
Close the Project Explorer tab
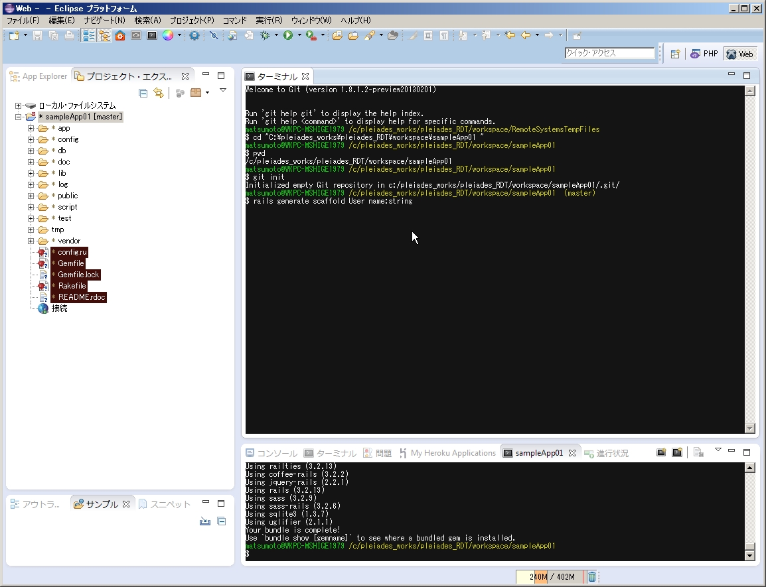(x=185, y=76)
